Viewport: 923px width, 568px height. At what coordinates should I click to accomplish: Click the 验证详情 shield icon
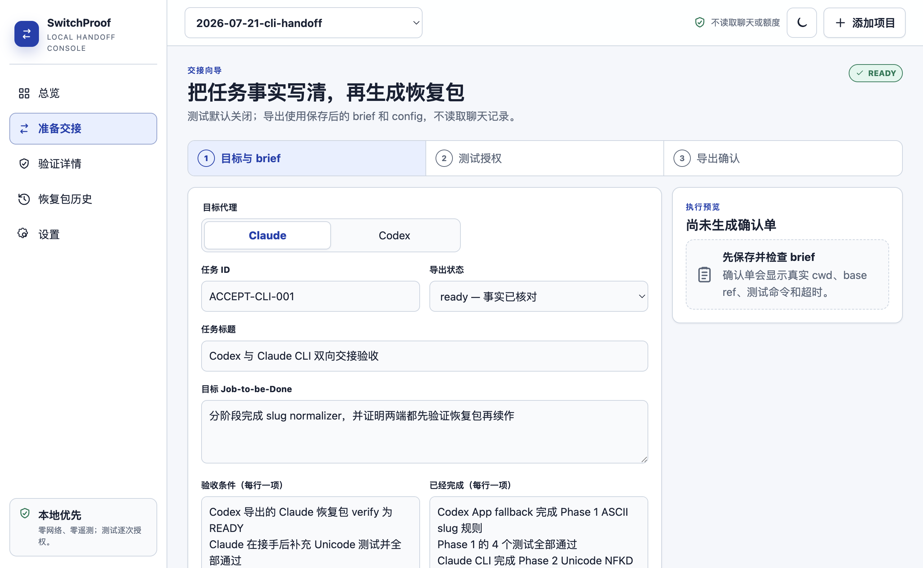point(24,164)
